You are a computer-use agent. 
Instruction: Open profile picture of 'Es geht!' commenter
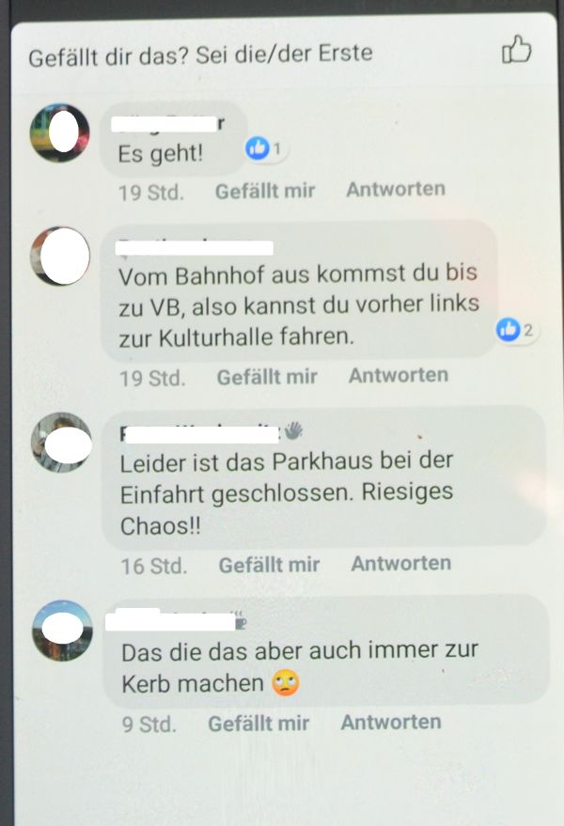pos(59,132)
